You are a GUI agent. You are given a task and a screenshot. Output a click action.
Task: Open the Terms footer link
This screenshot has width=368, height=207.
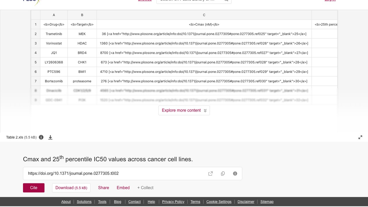pos(195,202)
